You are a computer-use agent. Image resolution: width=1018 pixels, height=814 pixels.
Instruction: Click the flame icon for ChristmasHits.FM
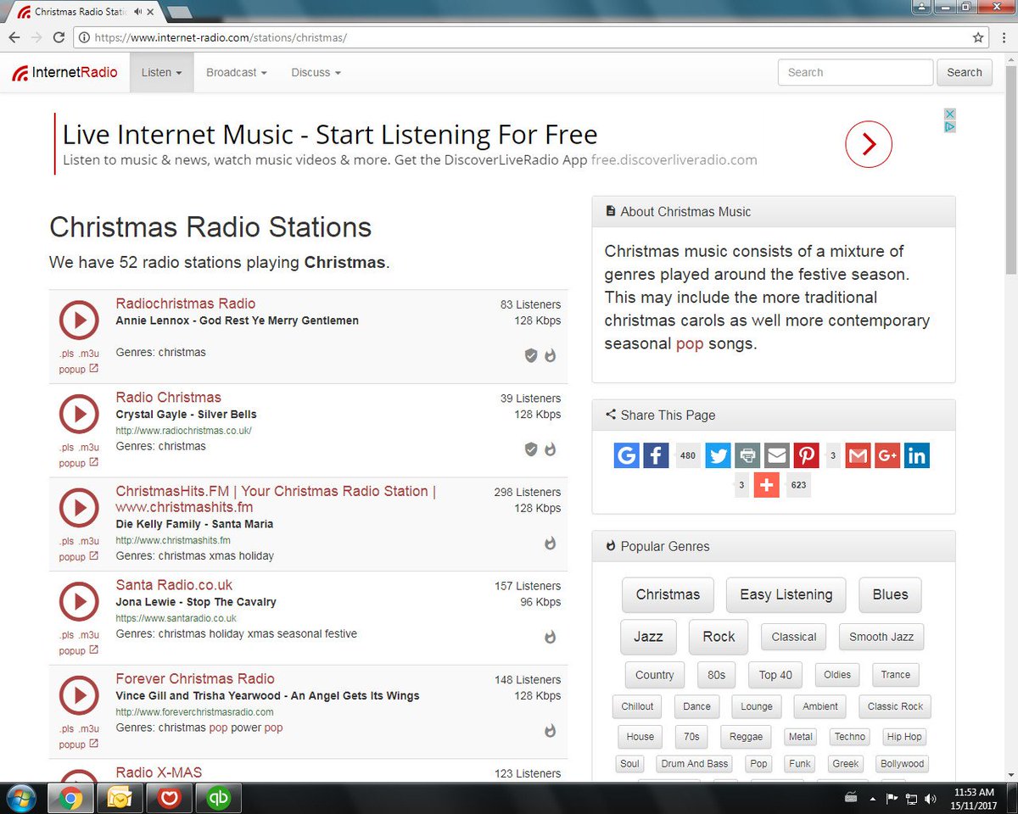551,543
